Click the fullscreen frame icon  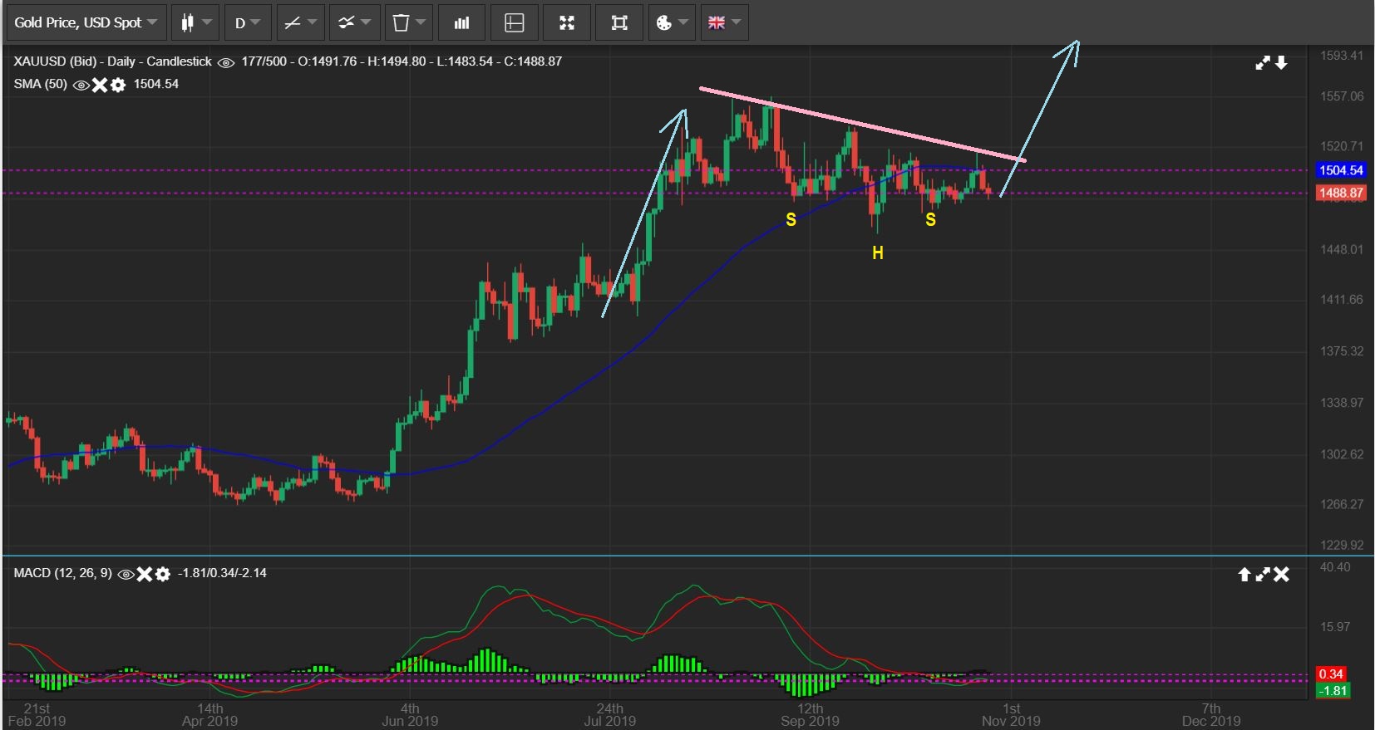tap(619, 22)
